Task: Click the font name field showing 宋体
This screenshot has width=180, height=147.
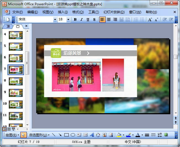Action: click(36, 20)
